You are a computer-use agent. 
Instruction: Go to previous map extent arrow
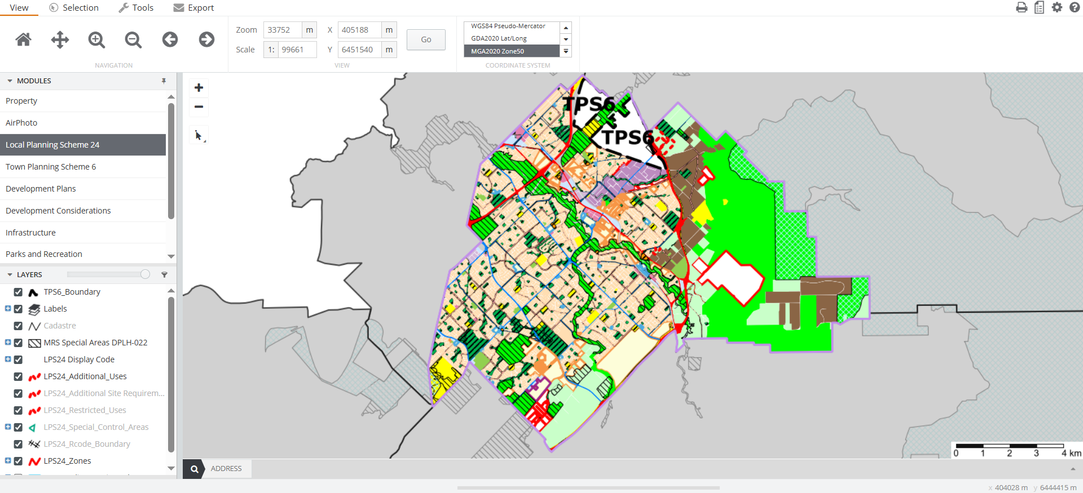click(x=170, y=39)
